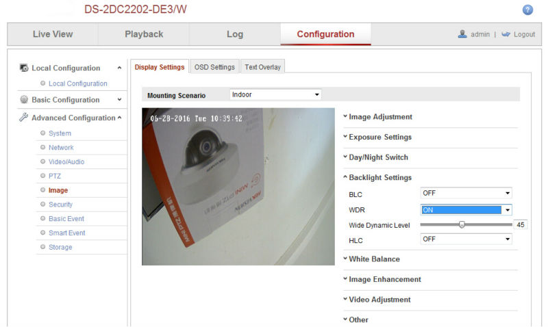Click the Basic Configuration gear icon
Image resolution: width=548 pixels, height=327 pixels.
[24, 100]
